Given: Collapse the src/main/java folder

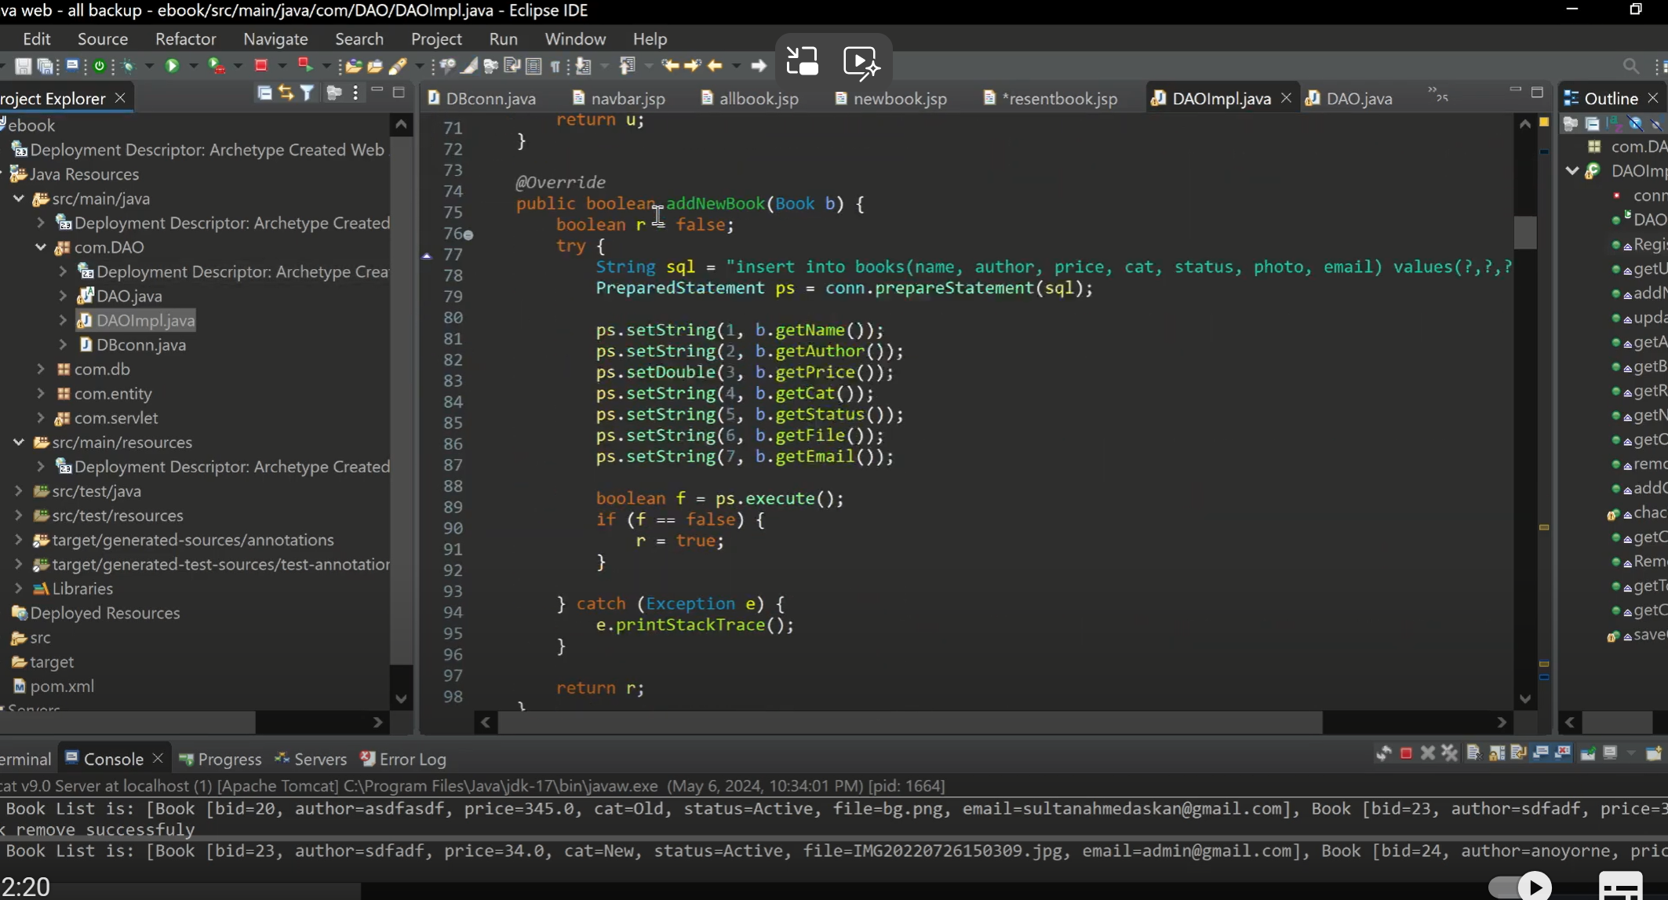Looking at the screenshot, I should (x=19, y=199).
